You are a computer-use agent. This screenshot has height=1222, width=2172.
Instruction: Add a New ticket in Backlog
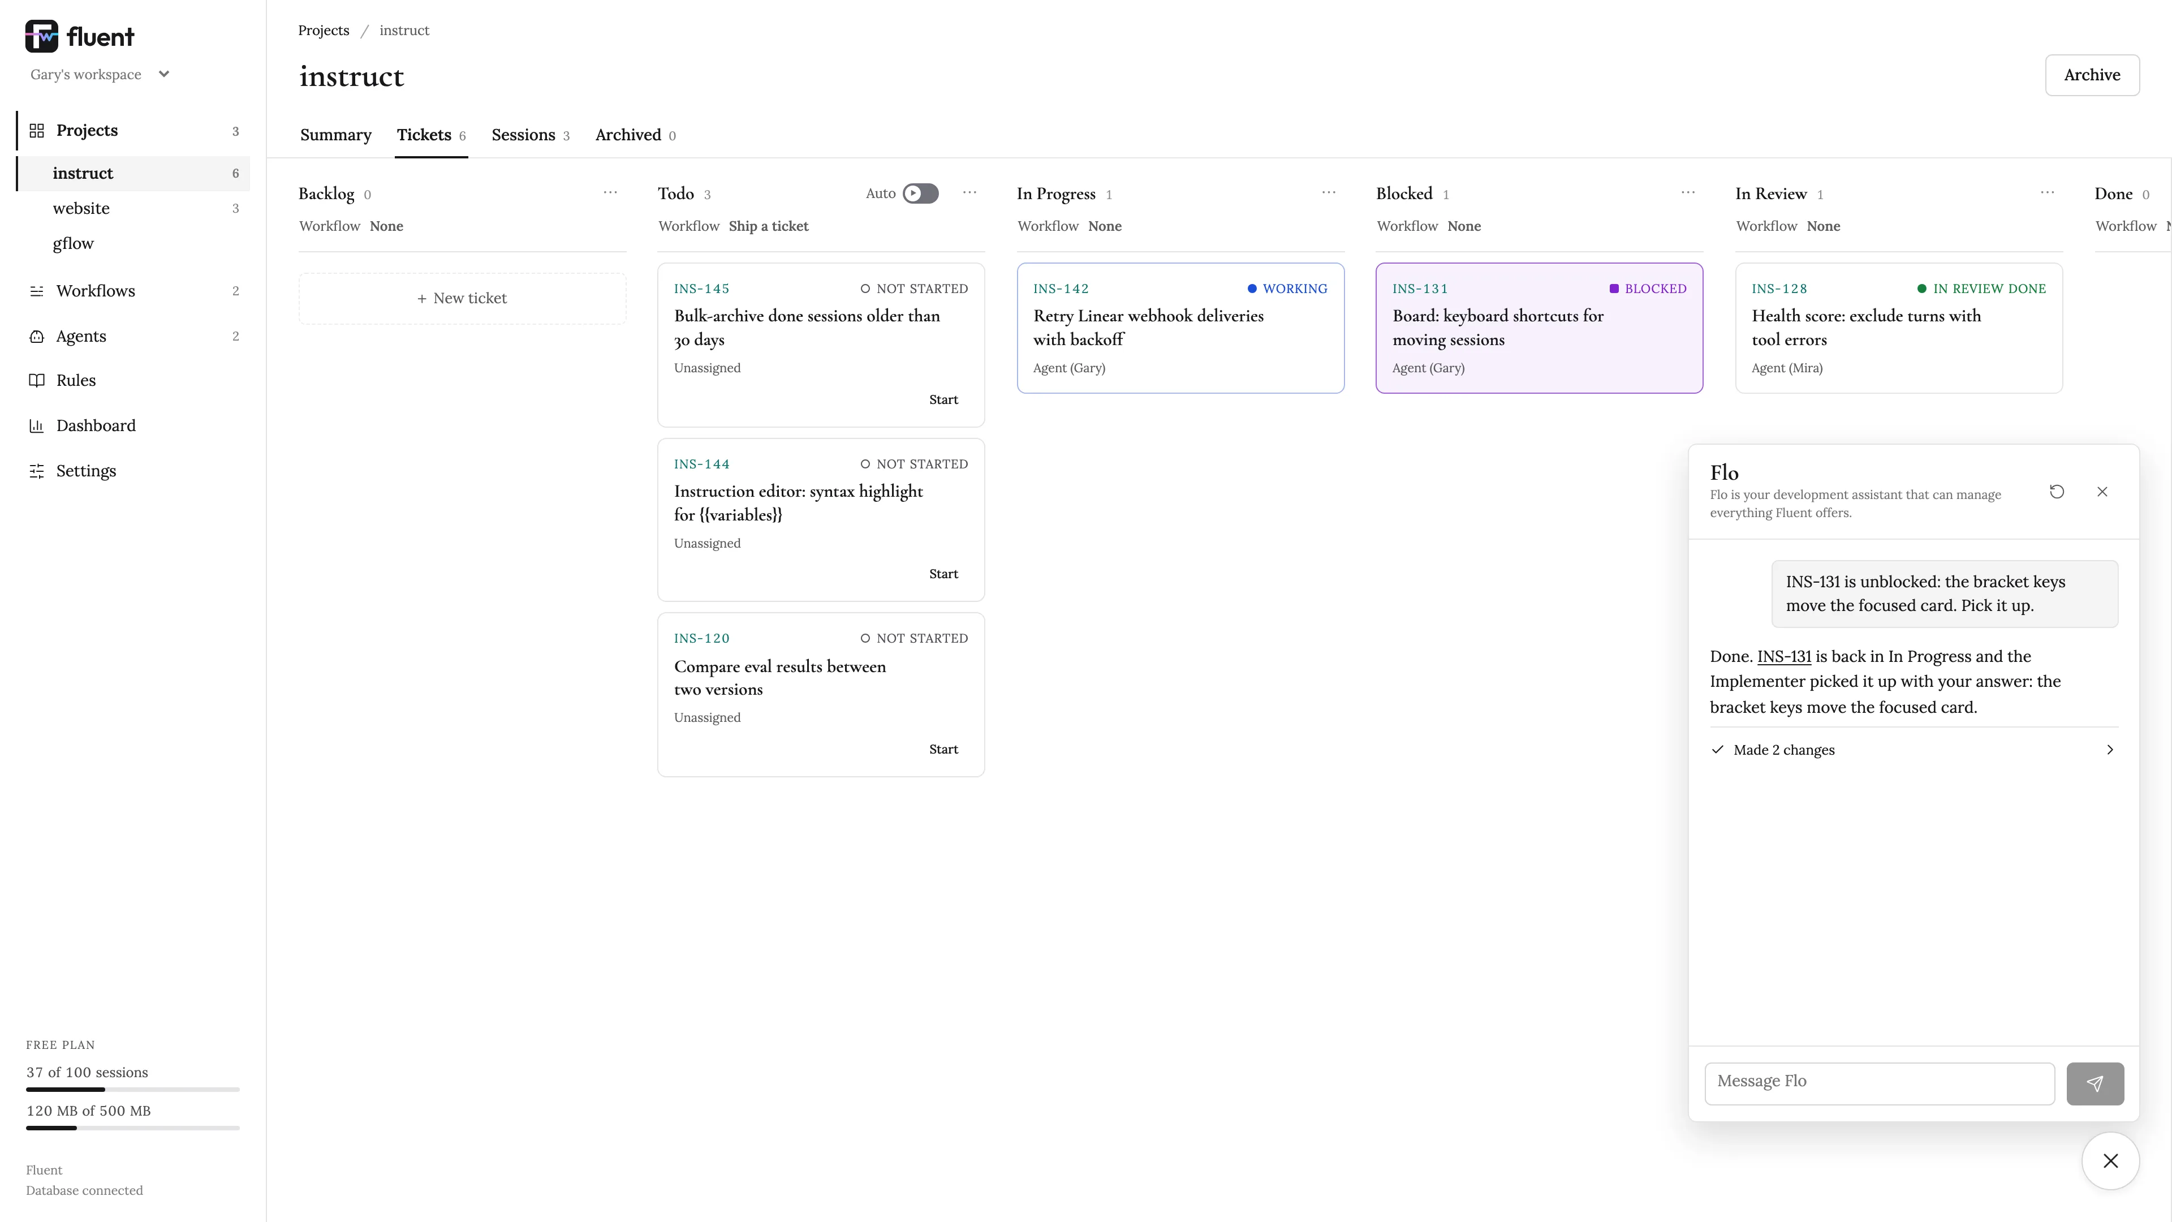(462, 299)
